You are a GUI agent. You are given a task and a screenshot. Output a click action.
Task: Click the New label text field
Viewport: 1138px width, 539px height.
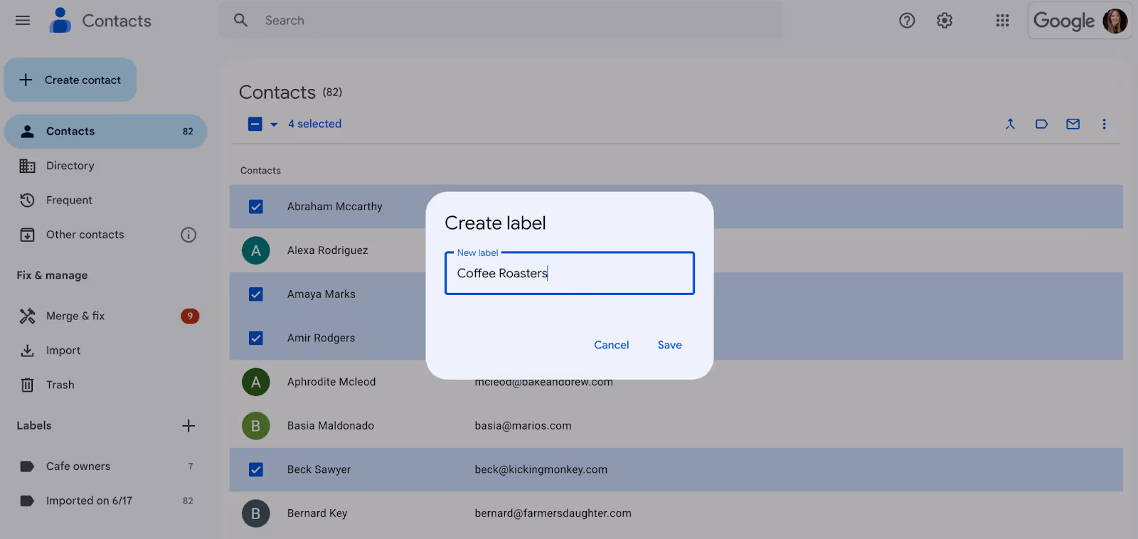(570, 273)
